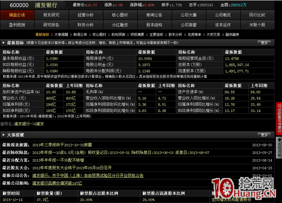Select 扣非净利润同比增长 value 13.17
This screenshot has height=203, width=282.
click(230, 111)
